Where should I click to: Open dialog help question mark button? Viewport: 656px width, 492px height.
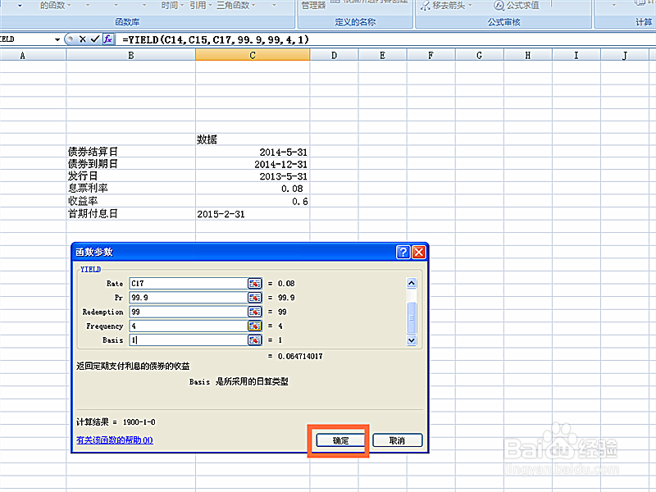tap(403, 252)
